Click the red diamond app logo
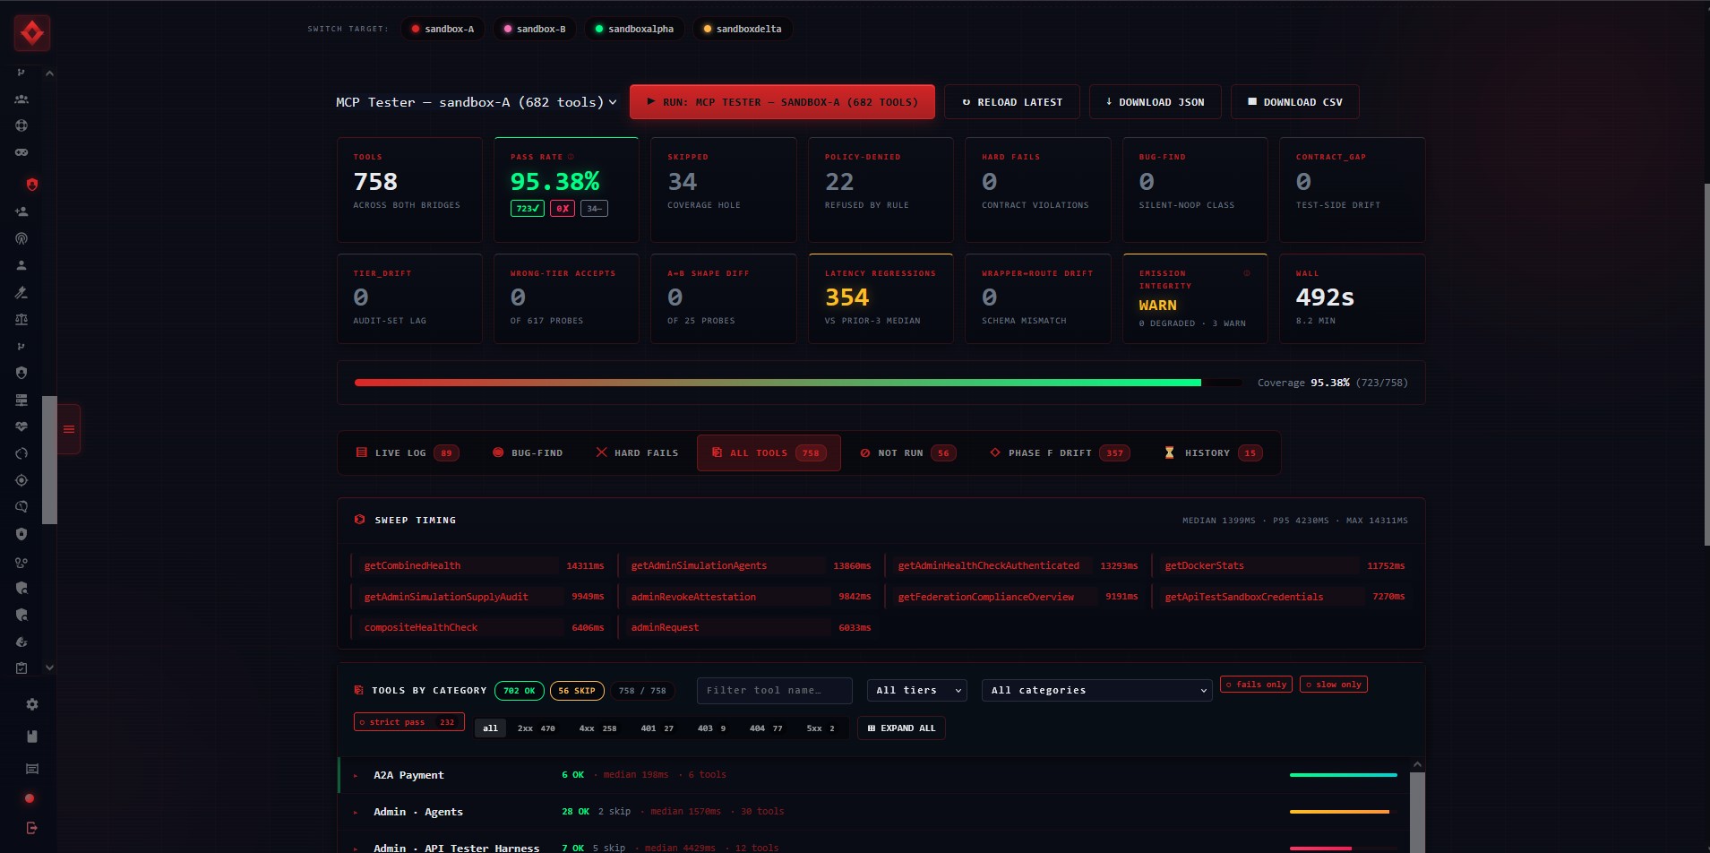The image size is (1710, 853). [x=32, y=34]
